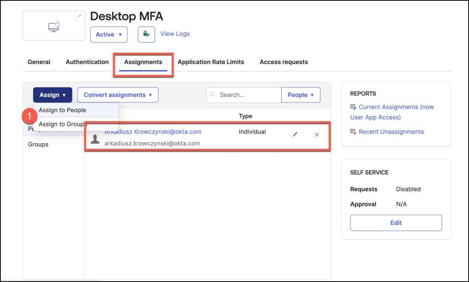Click the Desktop MFA app logo image
The height and width of the screenshot is (282, 469).
[x=54, y=27]
